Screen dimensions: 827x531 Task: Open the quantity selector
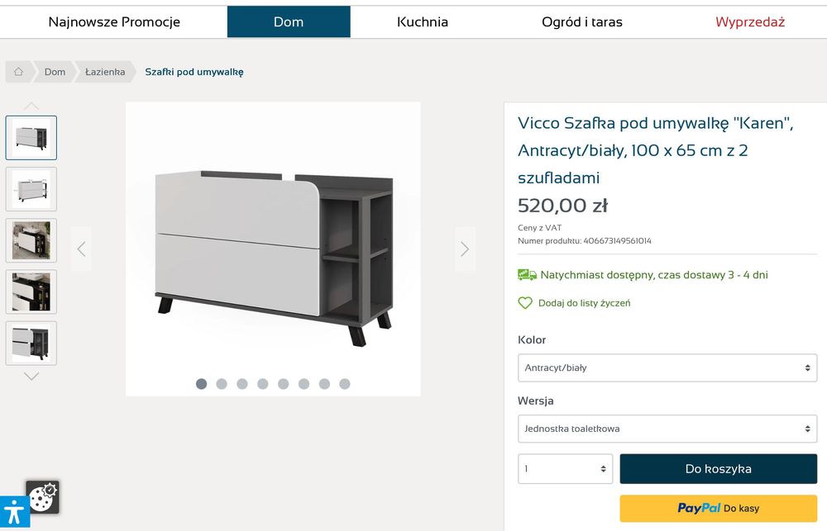[566, 469]
